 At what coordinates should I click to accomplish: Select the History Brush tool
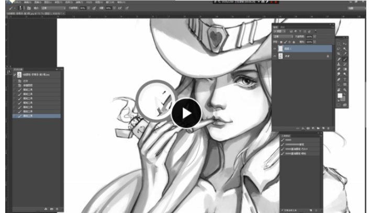pos(345,64)
